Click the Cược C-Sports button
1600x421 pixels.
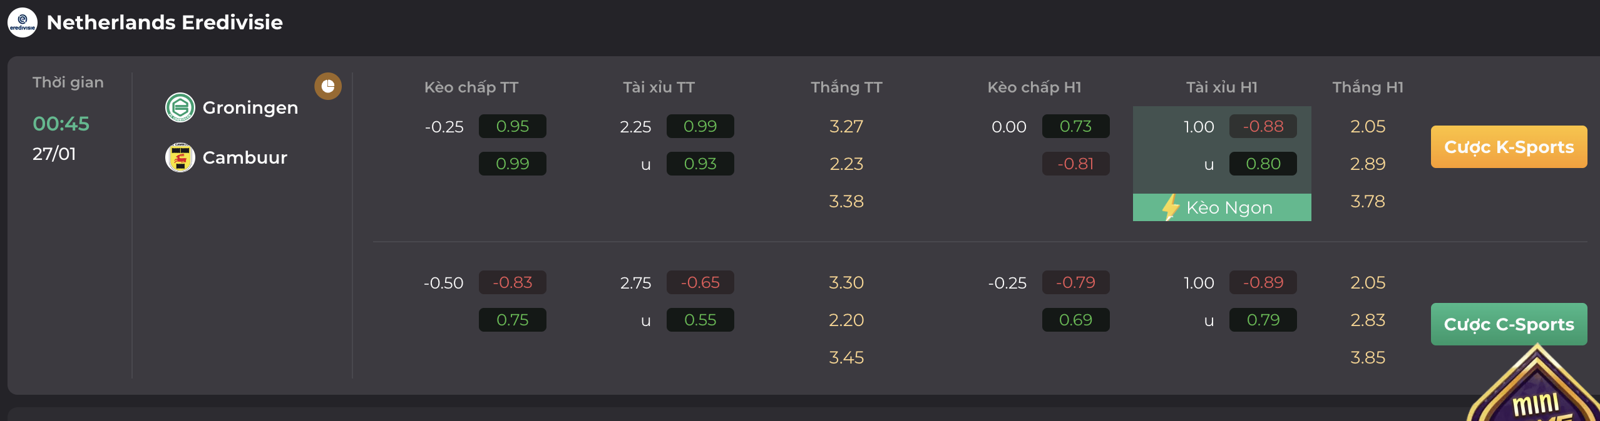click(1509, 324)
